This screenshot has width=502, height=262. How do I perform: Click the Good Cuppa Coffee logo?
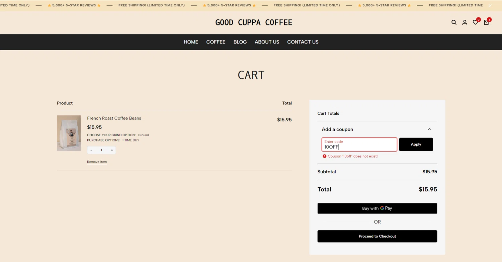[254, 22]
